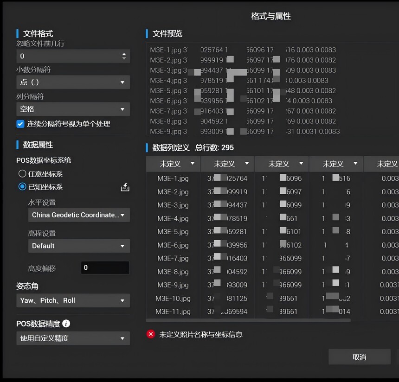
Task: Click the 取消 button
Action: [x=359, y=357]
